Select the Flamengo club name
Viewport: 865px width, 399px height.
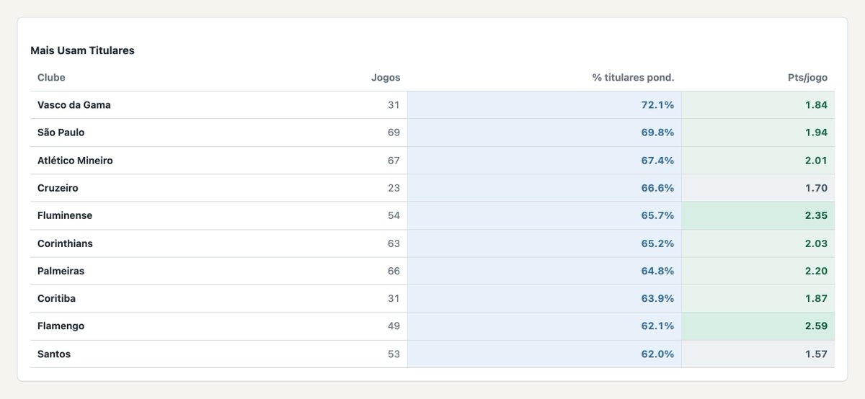[x=61, y=326]
